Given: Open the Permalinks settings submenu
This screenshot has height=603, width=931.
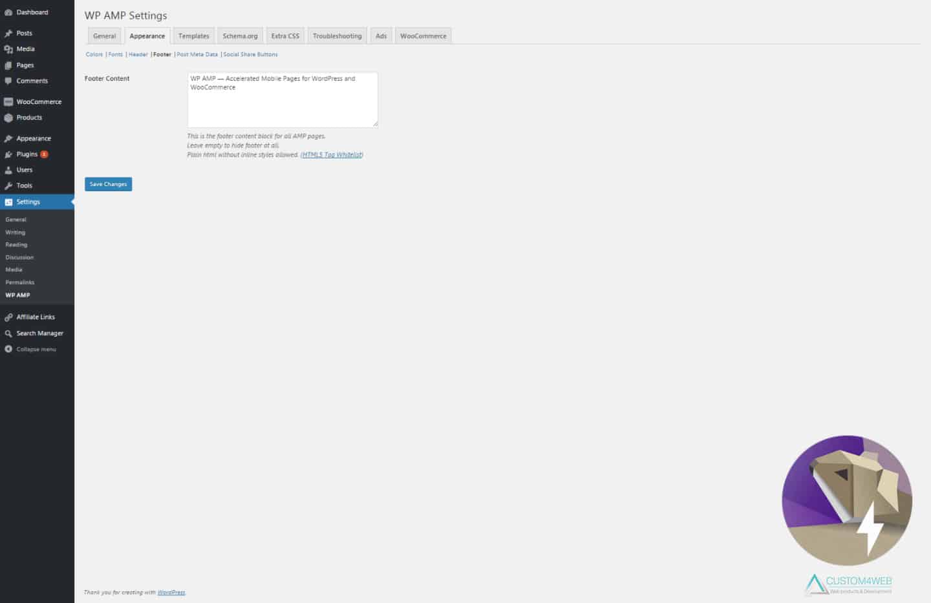Looking at the screenshot, I should [x=20, y=282].
